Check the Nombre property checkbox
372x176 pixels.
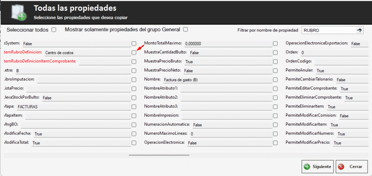click(x=275, y=80)
